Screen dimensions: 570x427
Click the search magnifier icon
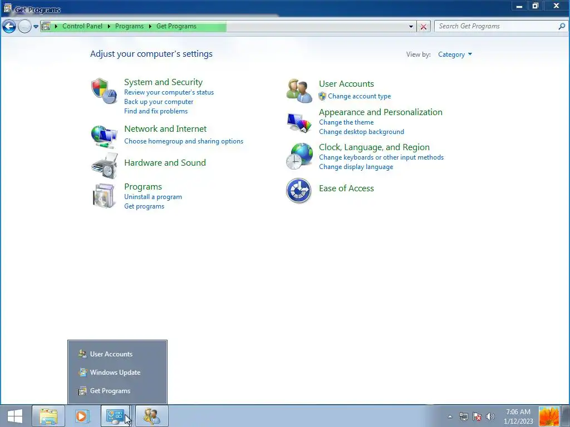click(562, 26)
